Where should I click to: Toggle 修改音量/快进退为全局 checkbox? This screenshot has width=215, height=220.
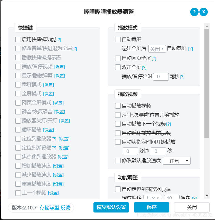click(18, 49)
